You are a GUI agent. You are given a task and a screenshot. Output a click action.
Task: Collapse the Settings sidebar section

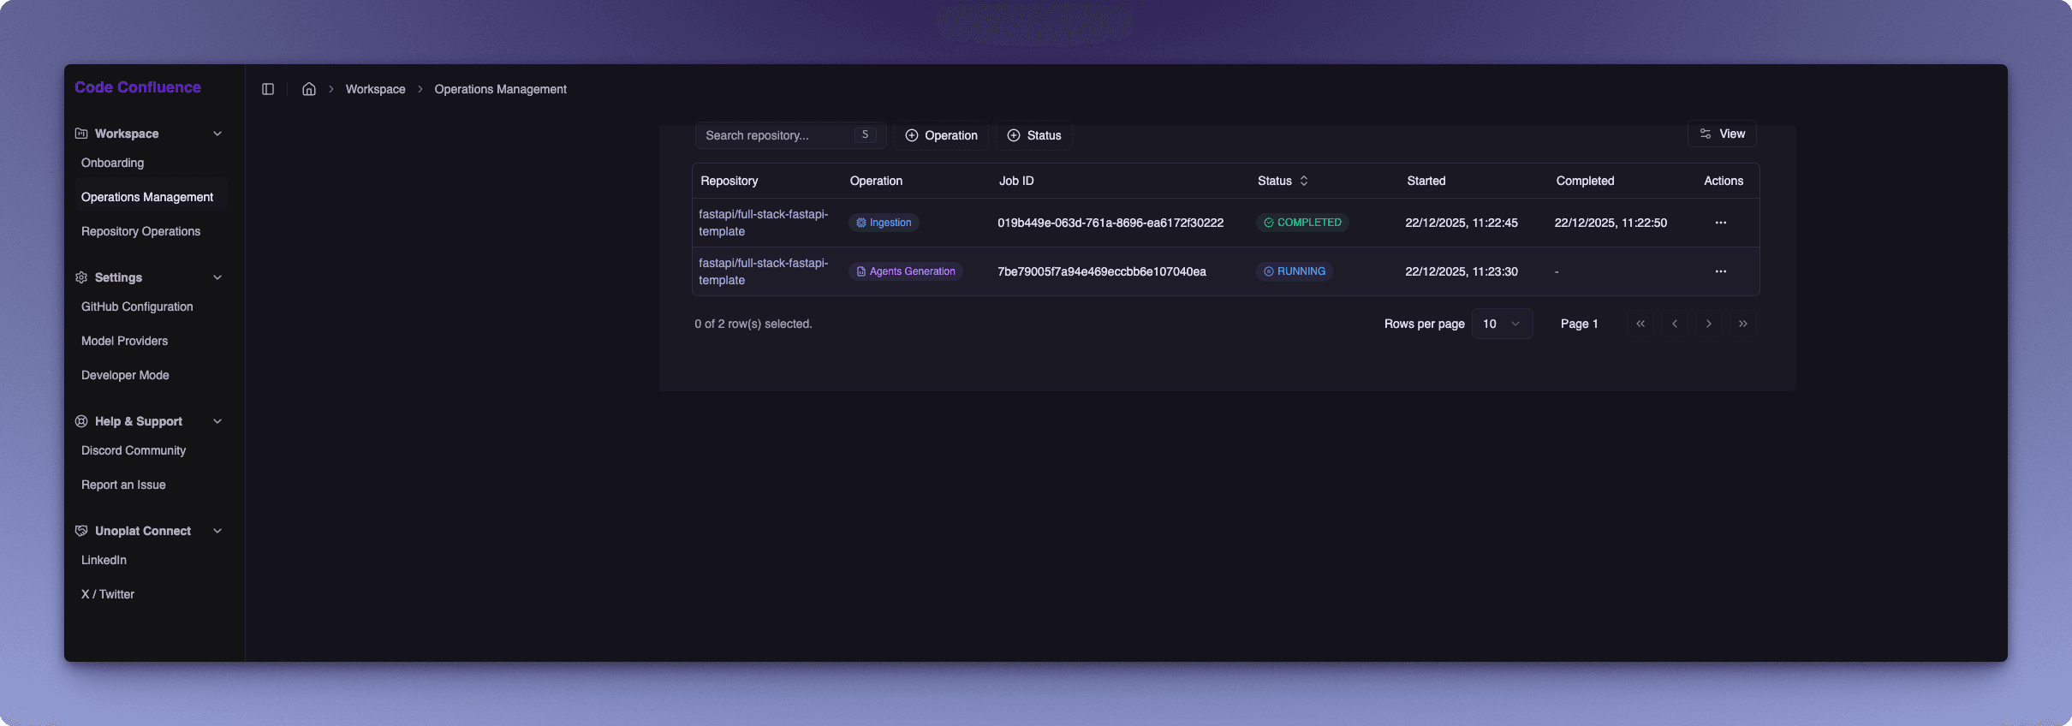[217, 277]
